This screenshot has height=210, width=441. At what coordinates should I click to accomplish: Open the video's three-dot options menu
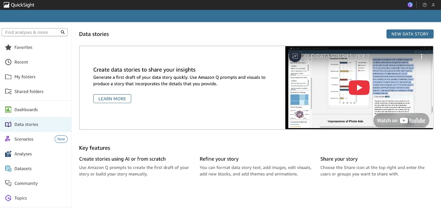pos(422,56)
